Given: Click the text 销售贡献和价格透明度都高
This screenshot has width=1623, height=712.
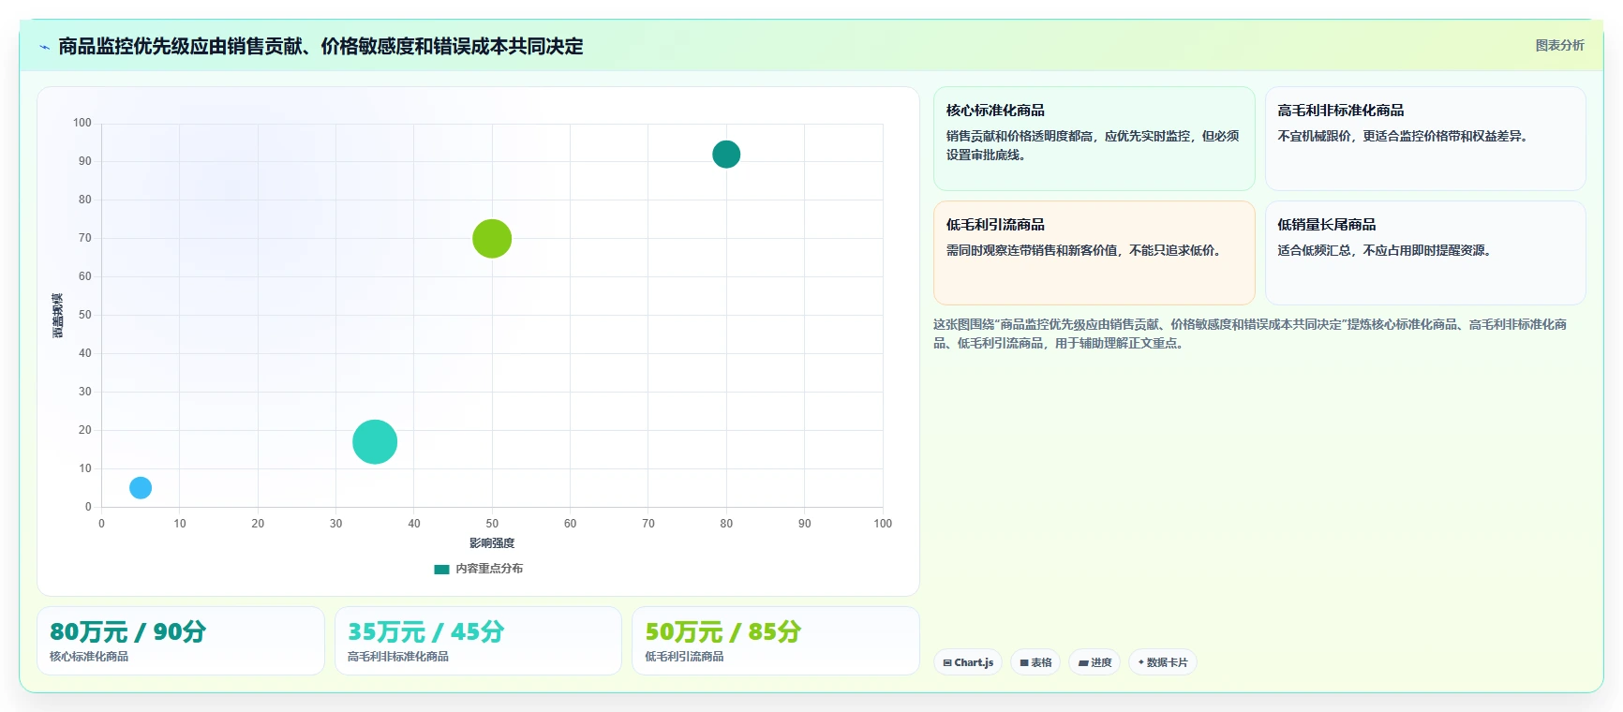Looking at the screenshot, I should pos(1020,136).
